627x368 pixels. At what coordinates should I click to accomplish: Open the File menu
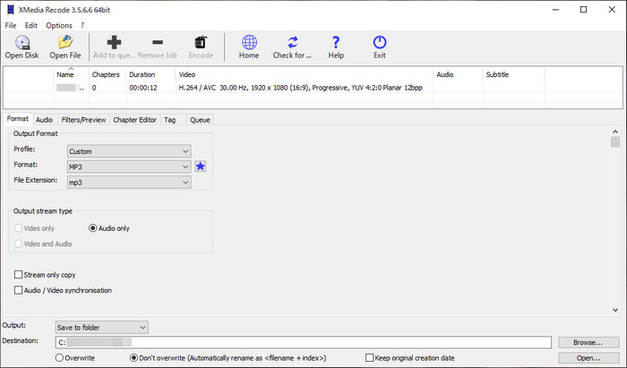pos(11,26)
